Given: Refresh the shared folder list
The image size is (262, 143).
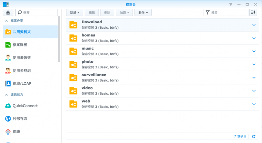Looking at the screenshot, I should (254, 136).
